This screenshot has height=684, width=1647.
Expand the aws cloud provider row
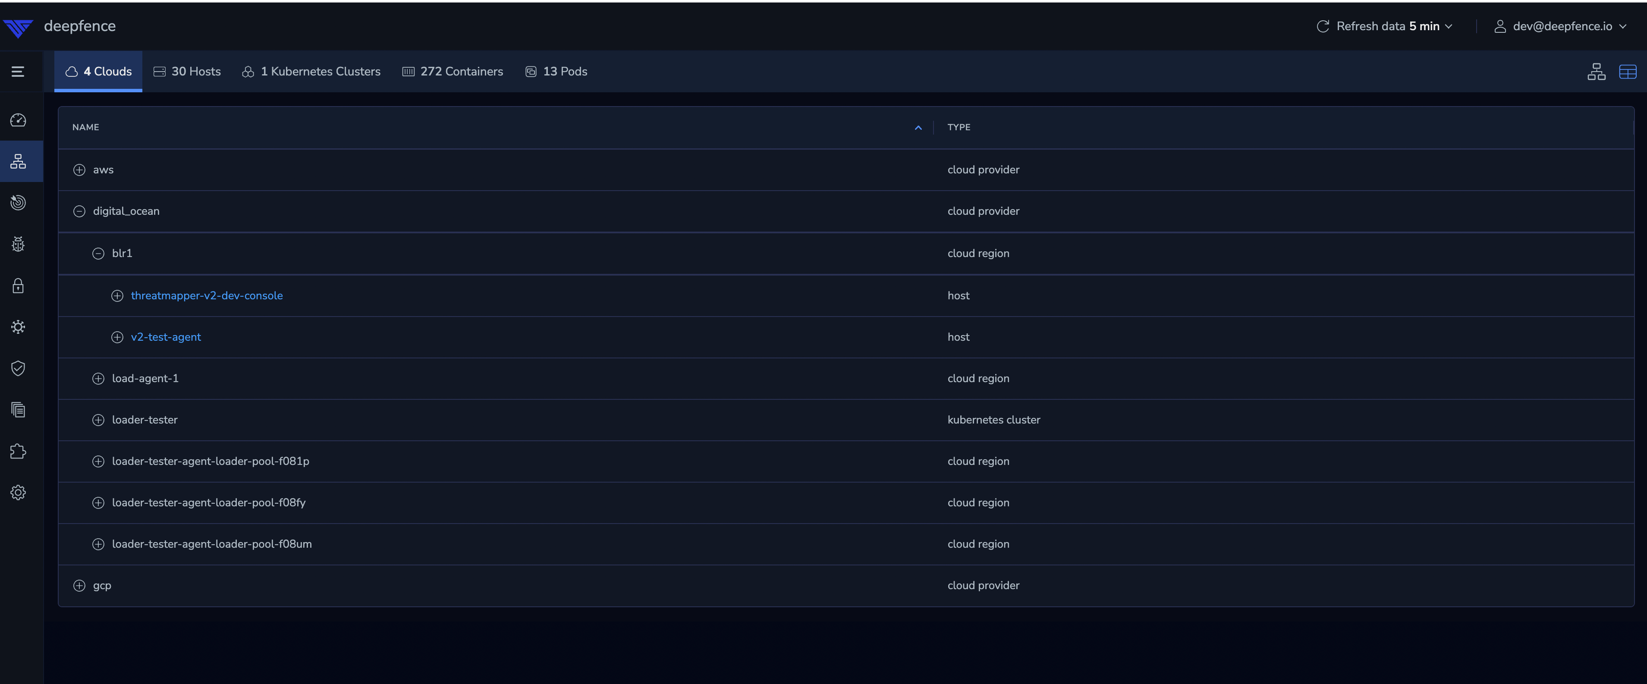click(79, 170)
